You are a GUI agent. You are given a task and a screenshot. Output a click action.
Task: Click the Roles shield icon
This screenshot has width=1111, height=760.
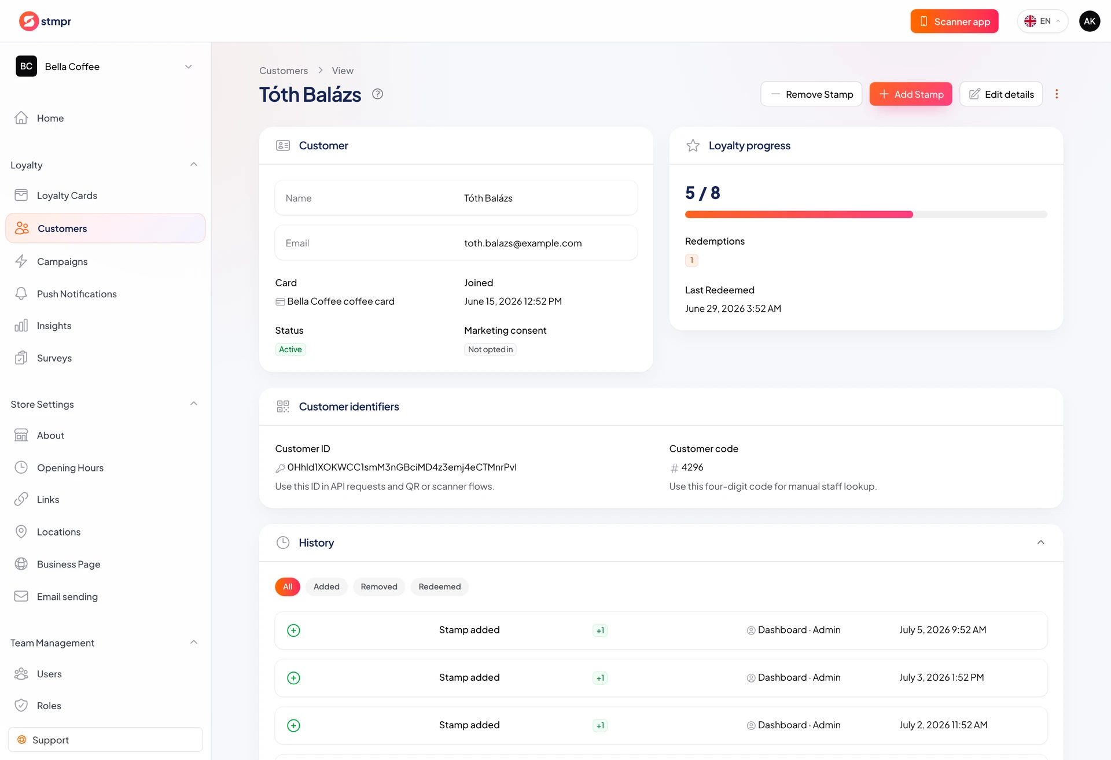pyautogui.click(x=21, y=706)
